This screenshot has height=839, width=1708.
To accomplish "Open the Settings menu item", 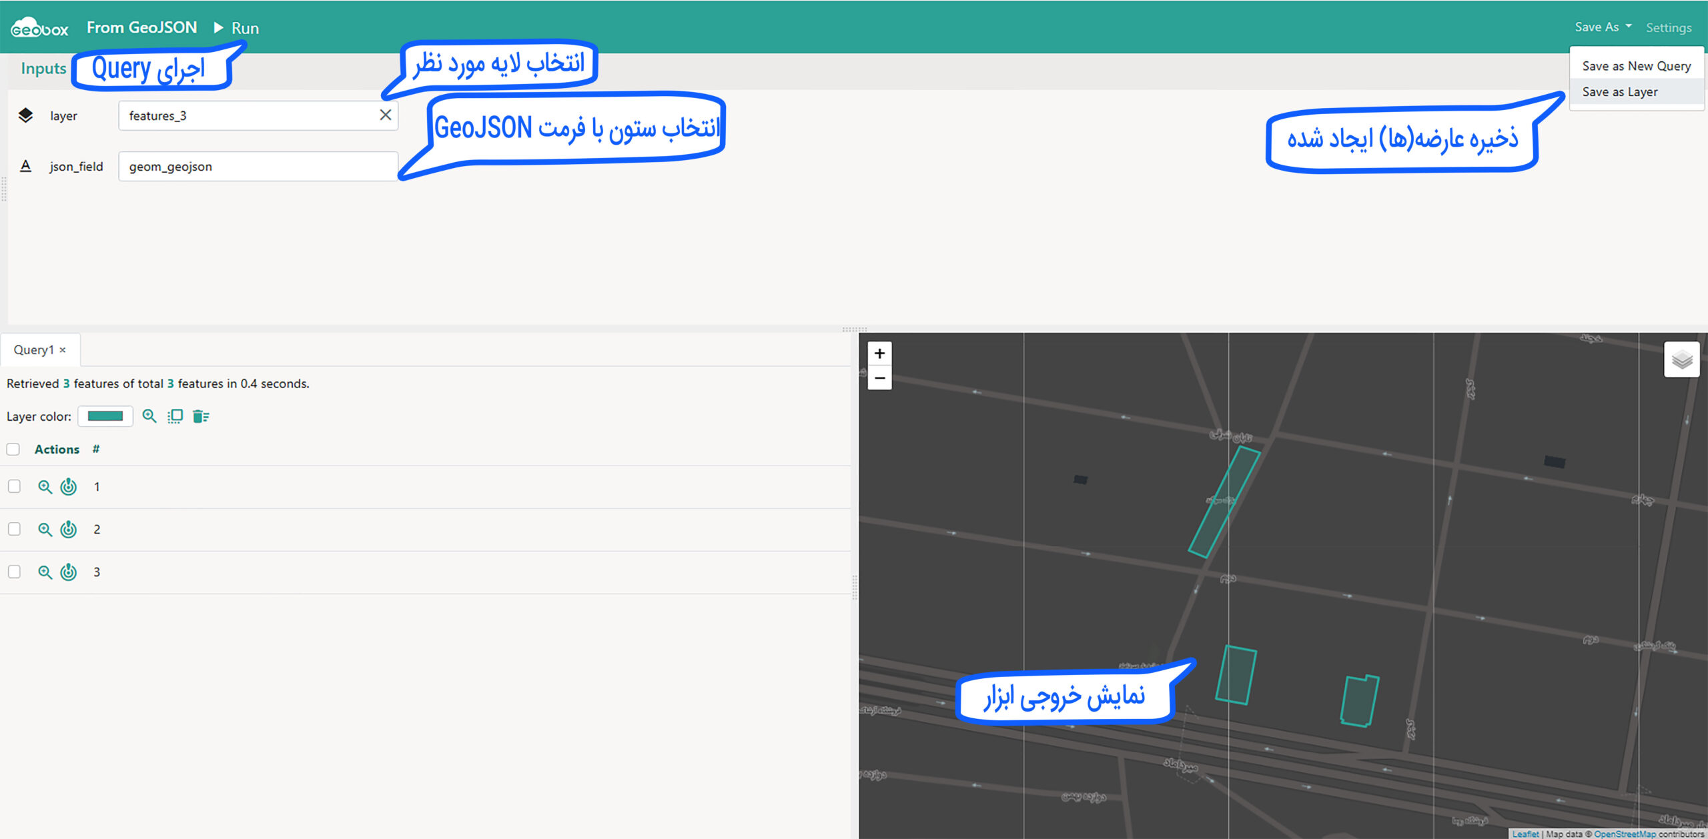I will [1669, 27].
